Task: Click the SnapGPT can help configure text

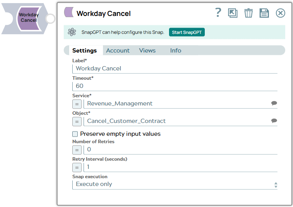Action: [123, 32]
